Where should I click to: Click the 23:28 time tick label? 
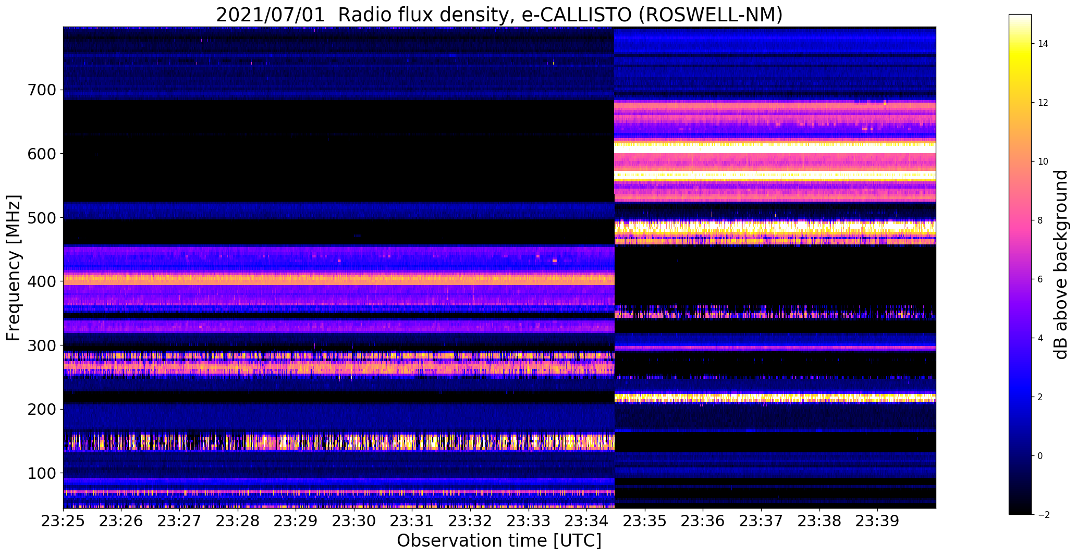tap(238, 521)
